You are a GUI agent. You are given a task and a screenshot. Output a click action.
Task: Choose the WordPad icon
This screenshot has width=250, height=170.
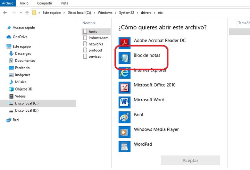[125, 146]
